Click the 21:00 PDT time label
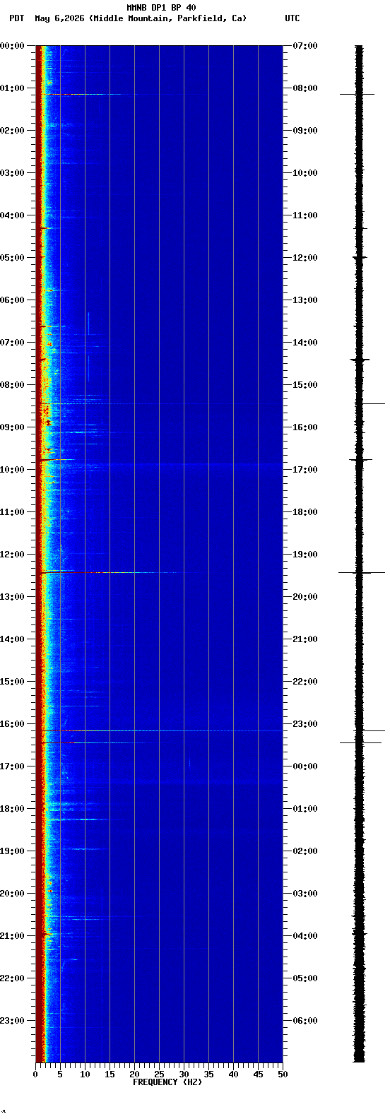This screenshot has height=1119, width=390. (x=13, y=936)
